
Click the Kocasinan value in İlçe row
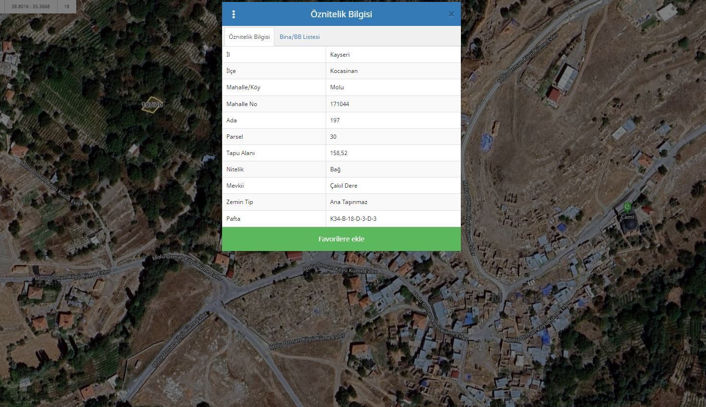pos(344,71)
